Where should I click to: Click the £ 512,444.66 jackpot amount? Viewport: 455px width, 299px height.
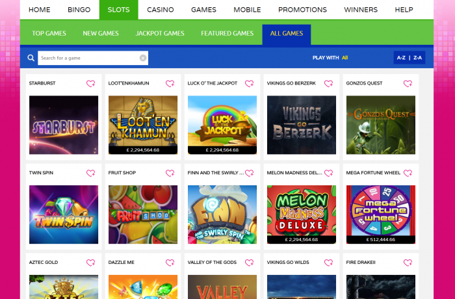[381, 239]
